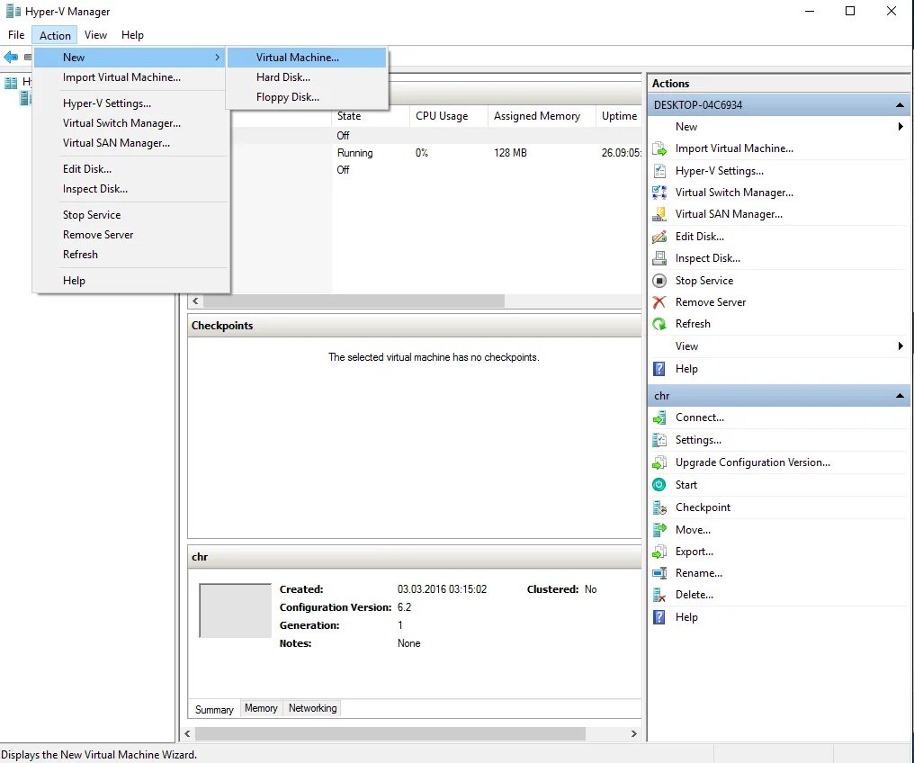The width and height of the screenshot is (914, 763).
Task: Click Connect... link in chr section
Action: pos(700,417)
